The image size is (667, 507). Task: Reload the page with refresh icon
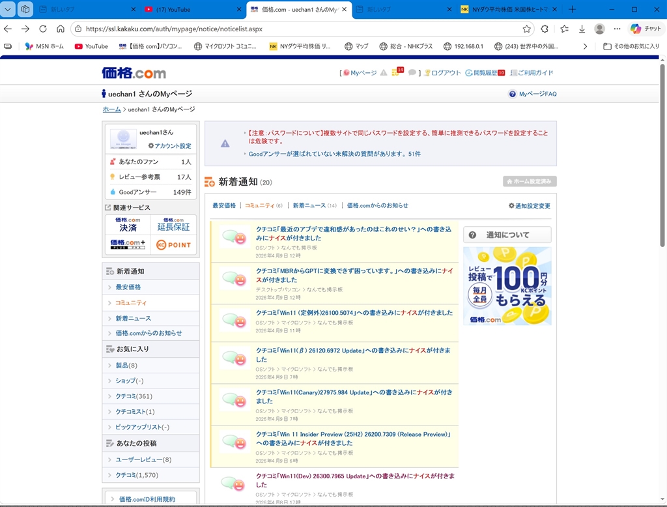[x=42, y=29]
